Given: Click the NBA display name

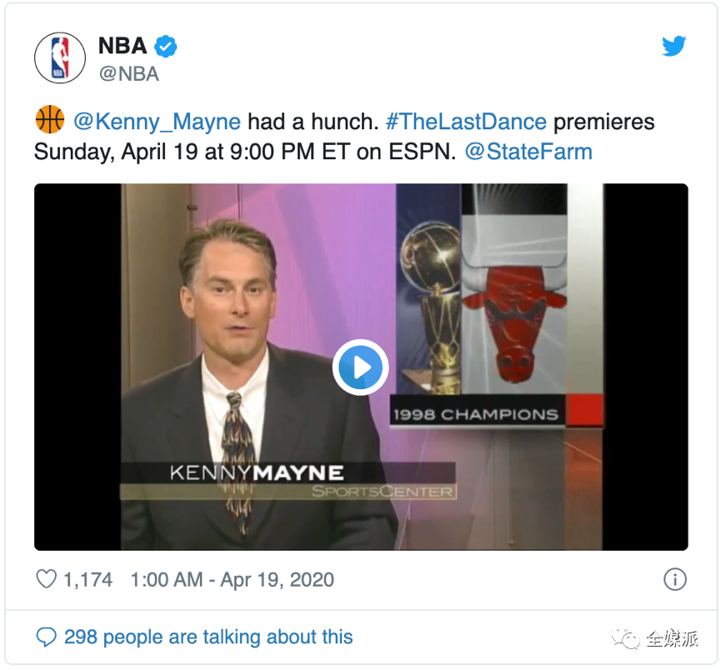Looking at the screenshot, I should pyautogui.click(x=123, y=46).
